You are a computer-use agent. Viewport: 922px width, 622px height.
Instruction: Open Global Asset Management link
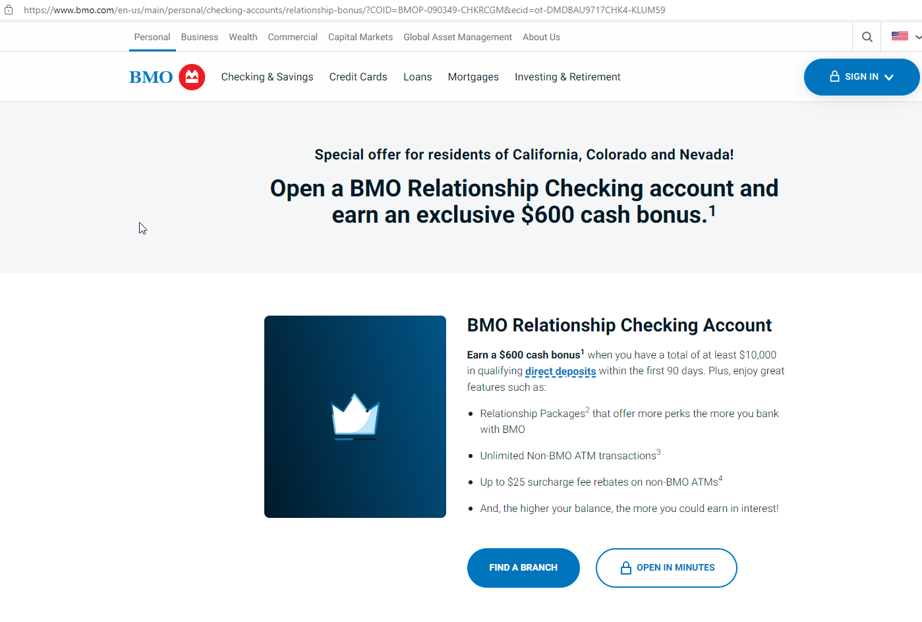point(457,37)
